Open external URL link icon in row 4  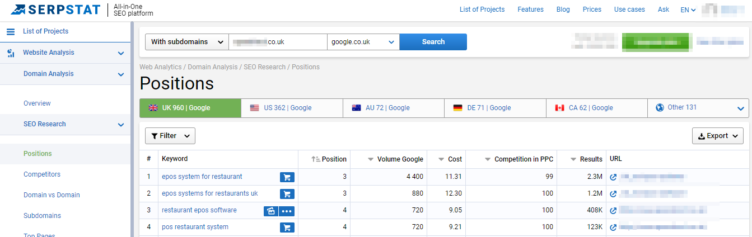[x=613, y=227]
